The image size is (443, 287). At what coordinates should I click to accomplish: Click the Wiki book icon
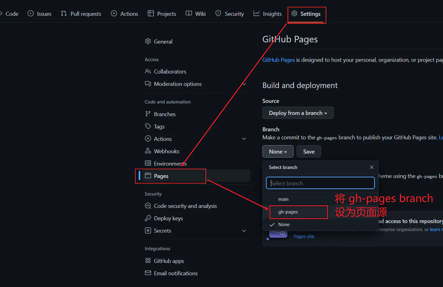pyautogui.click(x=189, y=13)
